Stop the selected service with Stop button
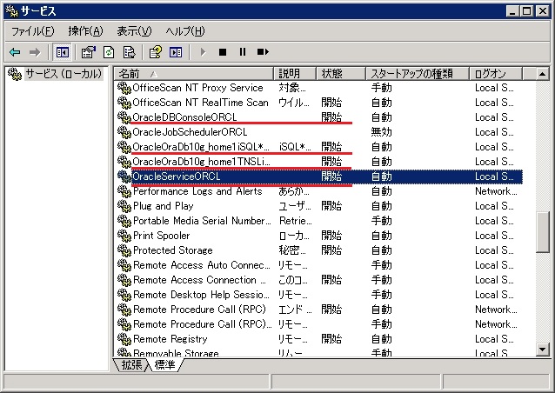 (x=223, y=52)
